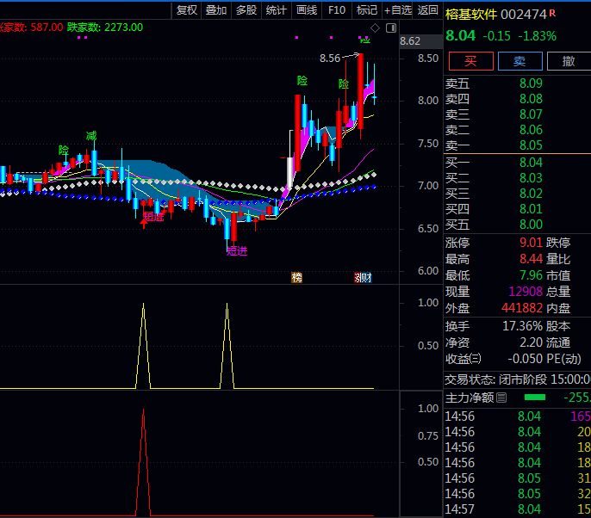Add stock via +自选 button

[x=397, y=10]
